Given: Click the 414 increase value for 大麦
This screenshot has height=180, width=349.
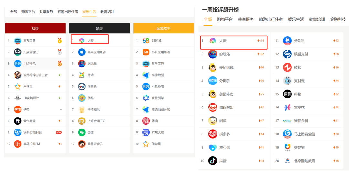Looking at the screenshot, I should [260, 41].
